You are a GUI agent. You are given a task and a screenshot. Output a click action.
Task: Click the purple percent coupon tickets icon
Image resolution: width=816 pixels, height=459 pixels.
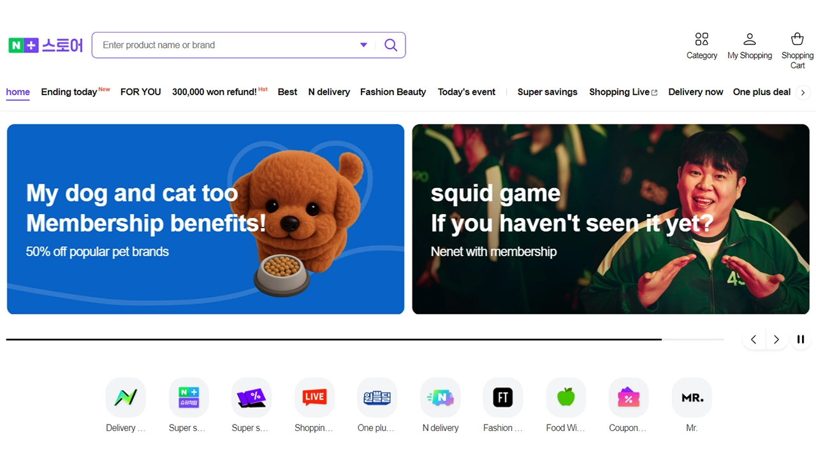point(251,397)
